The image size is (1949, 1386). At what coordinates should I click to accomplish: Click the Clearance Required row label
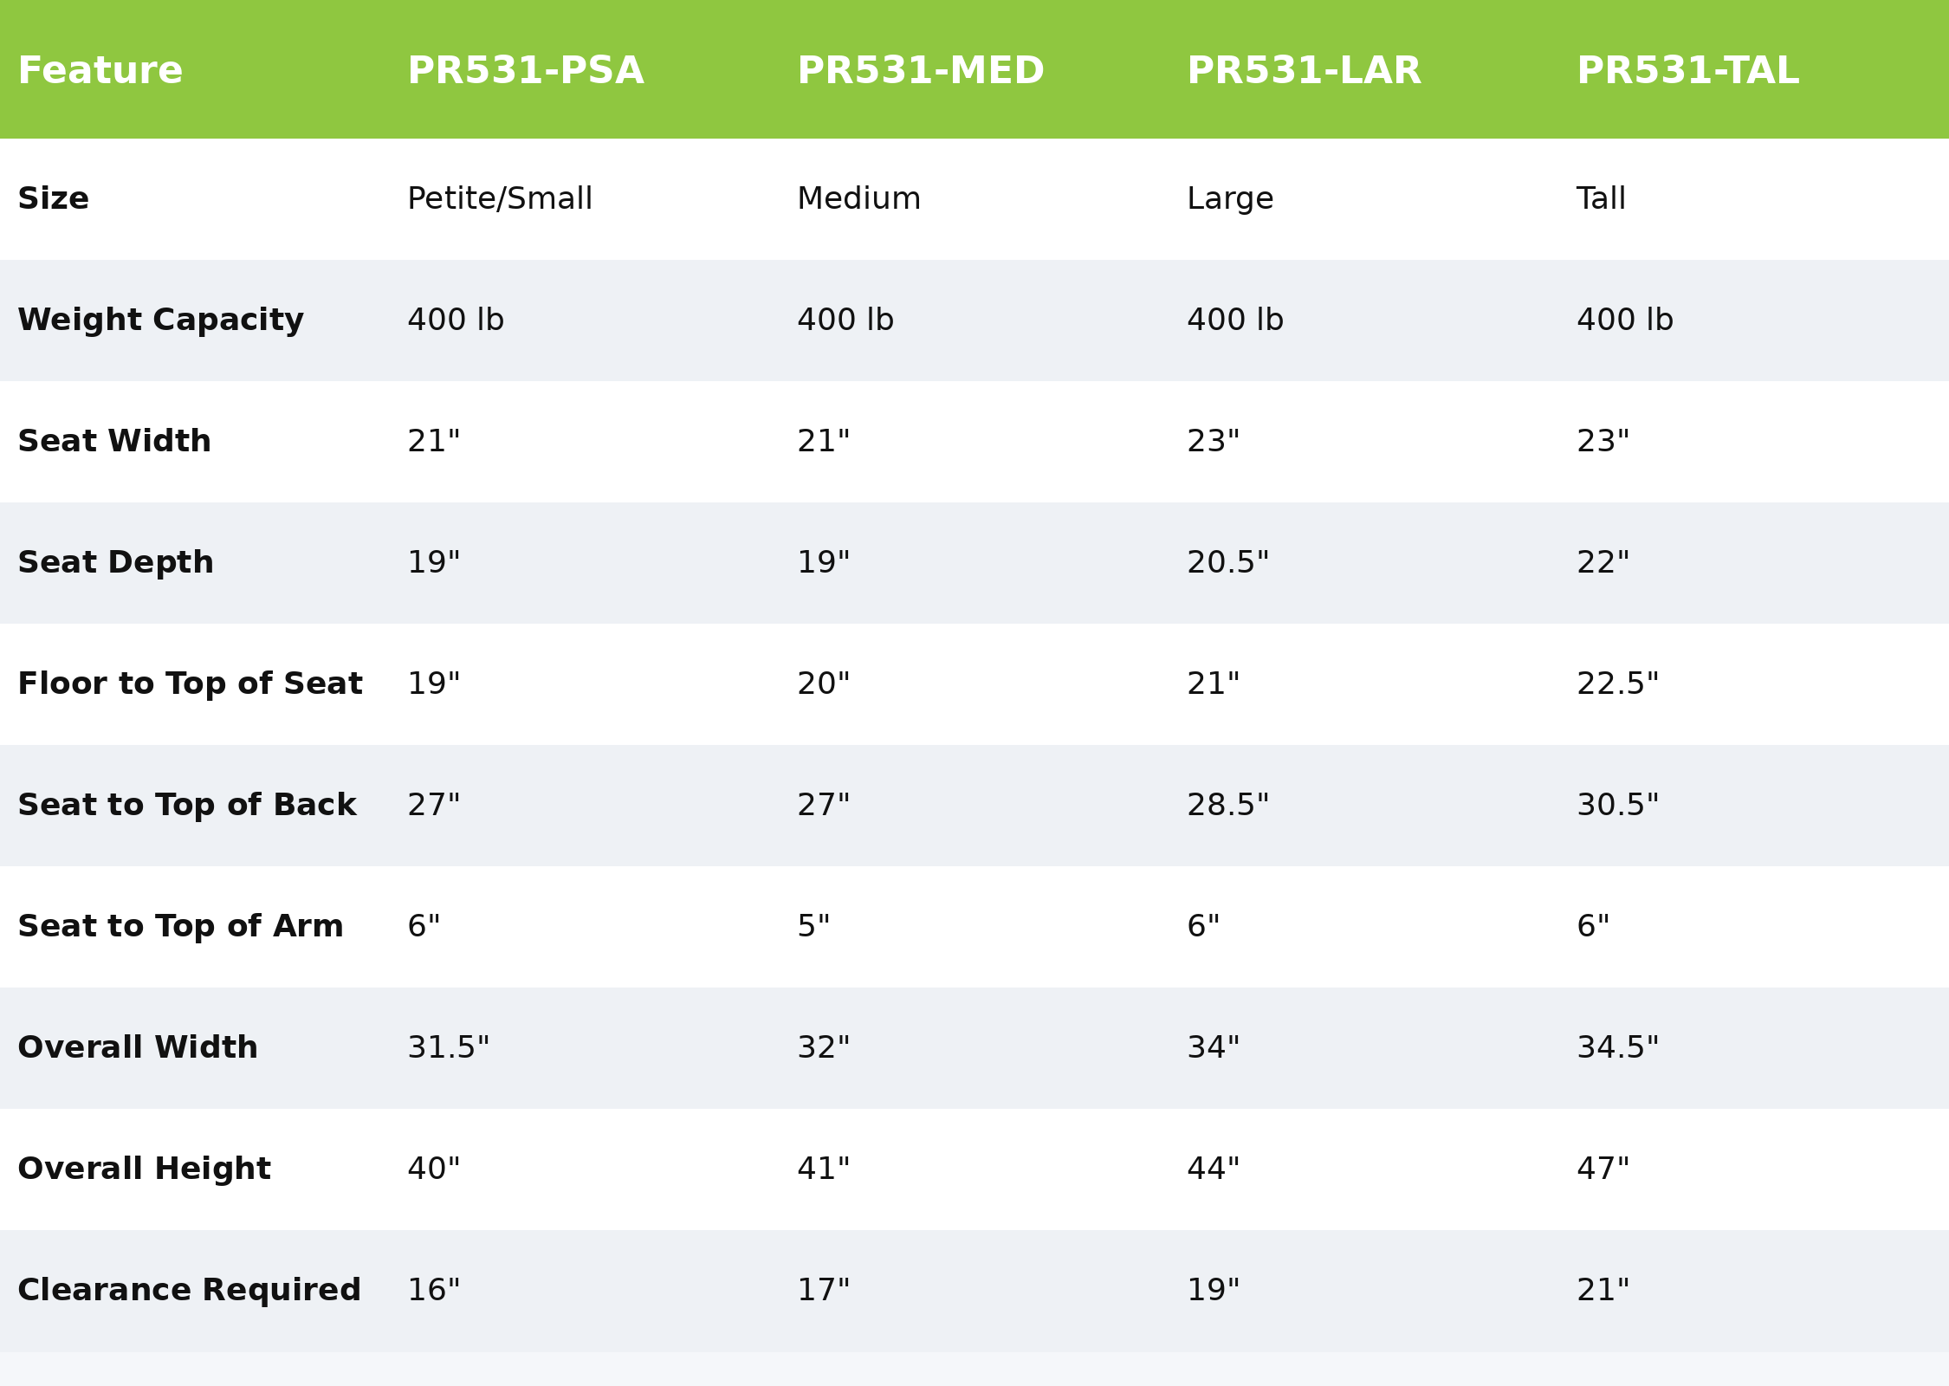[x=189, y=1291]
